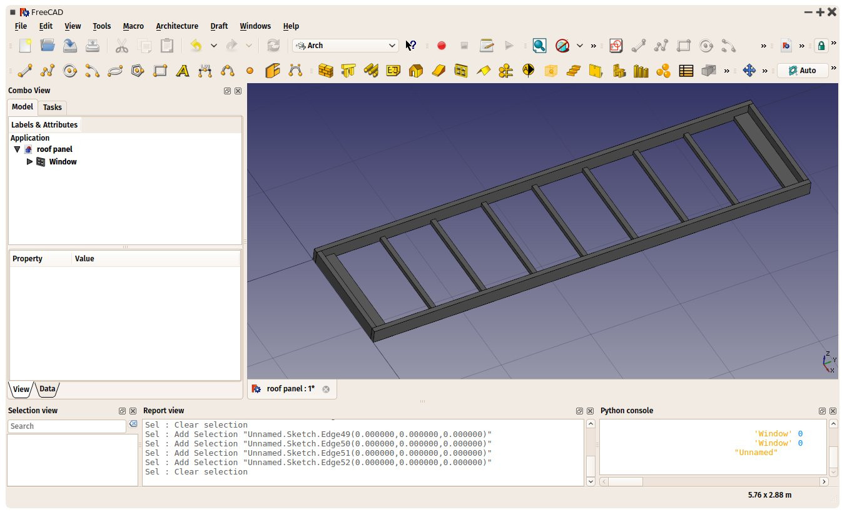The width and height of the screenshot is (847, 517).
Task: Select the Draft Line tool
Action: pyautogui.click(x=25, y=71)
